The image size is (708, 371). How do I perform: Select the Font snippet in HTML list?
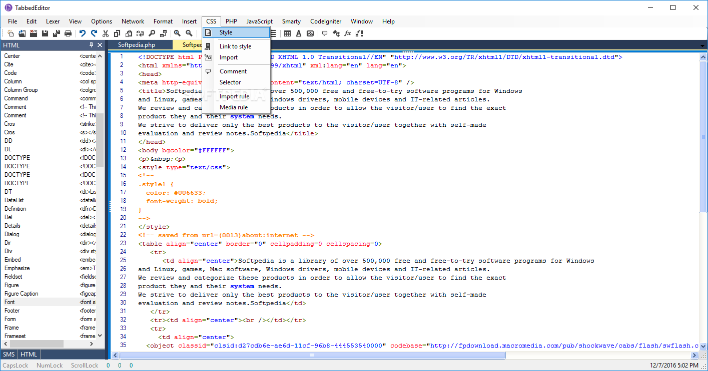click(x=50, y=302)
